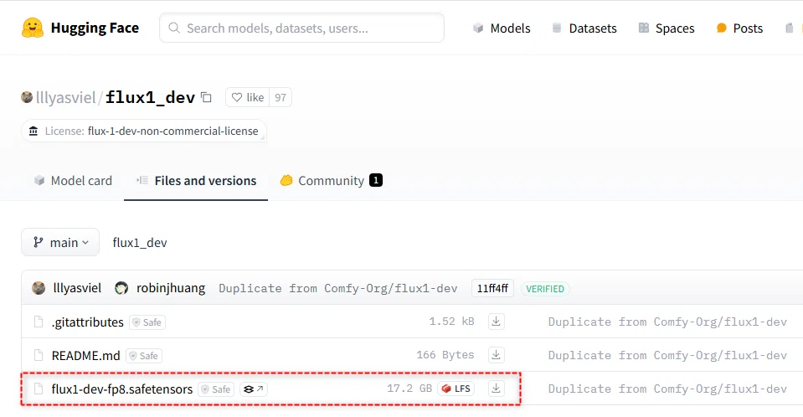Click the LFS badge on flux1-dev-fp8.safetensors
The height and width of the screenshot is (417, 803).
click(456, 389)
